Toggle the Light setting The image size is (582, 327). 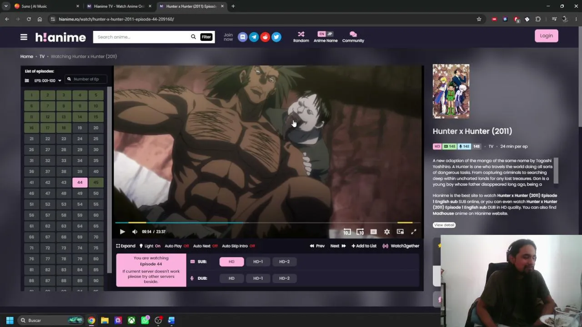(150, 246)
